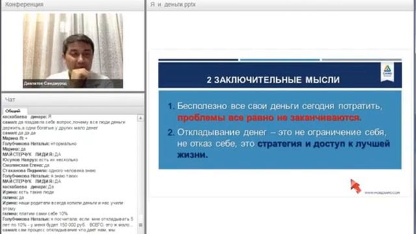Screen dimensions: 416x234
Task: Click chat message 'Марина П: +'
Action: (x=15, y=138)
